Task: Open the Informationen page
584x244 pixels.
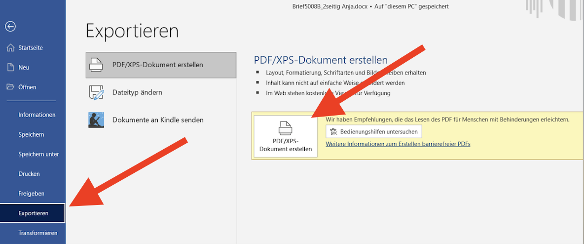Action: pos(36,115)
